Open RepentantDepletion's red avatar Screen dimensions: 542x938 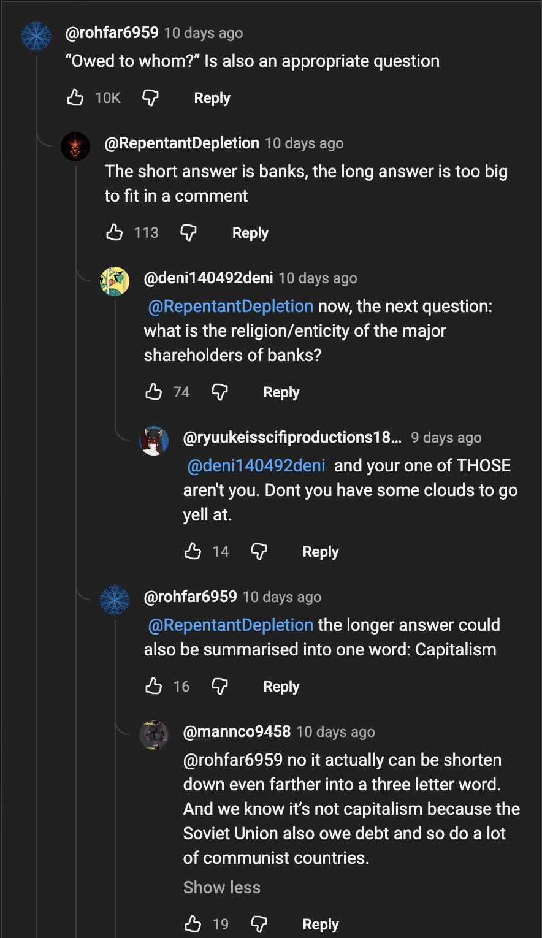click(75, 147)
